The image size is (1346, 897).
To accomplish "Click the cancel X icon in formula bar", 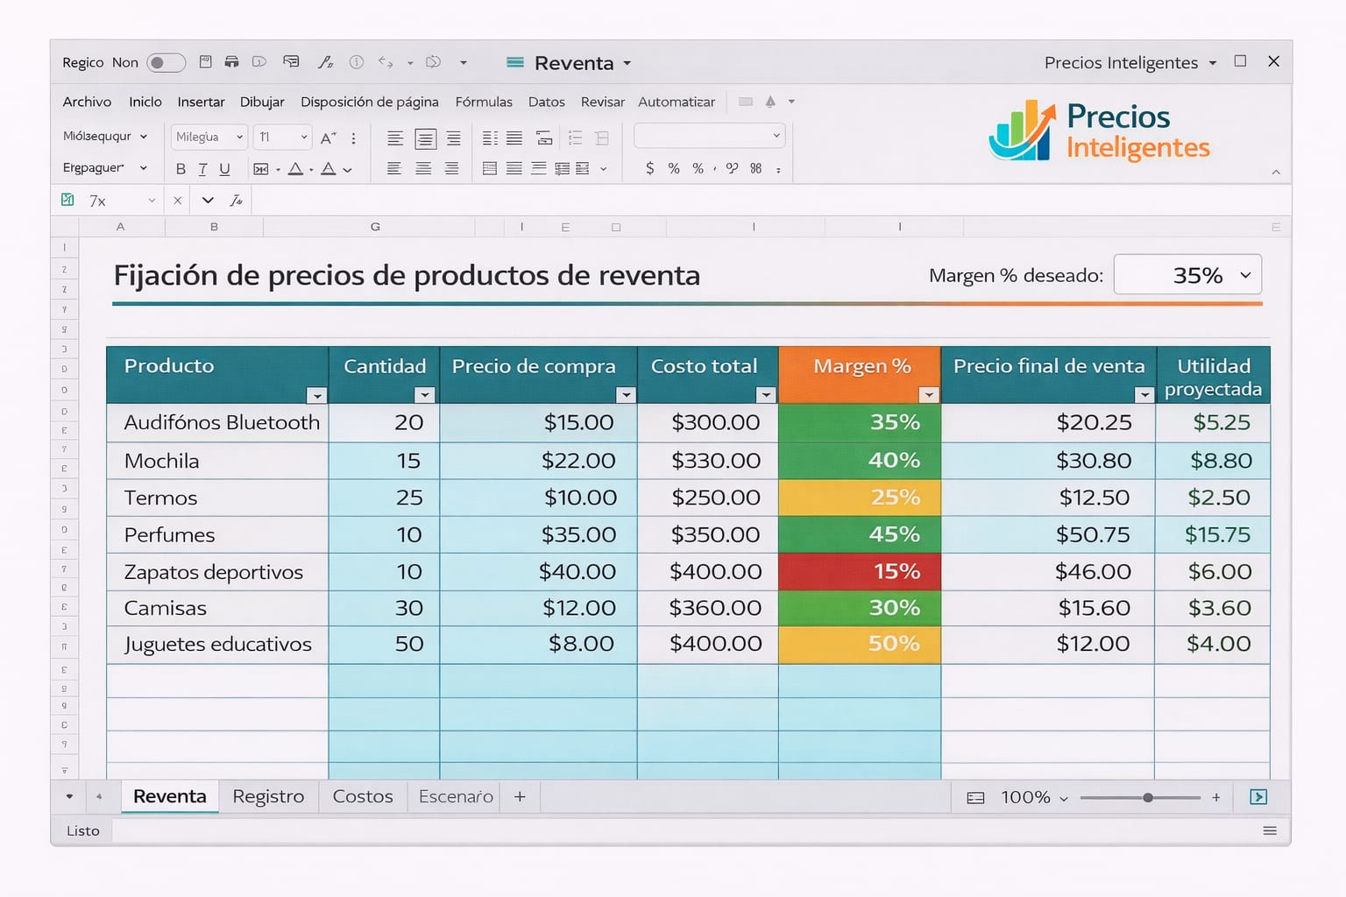I will pos(178,201).
